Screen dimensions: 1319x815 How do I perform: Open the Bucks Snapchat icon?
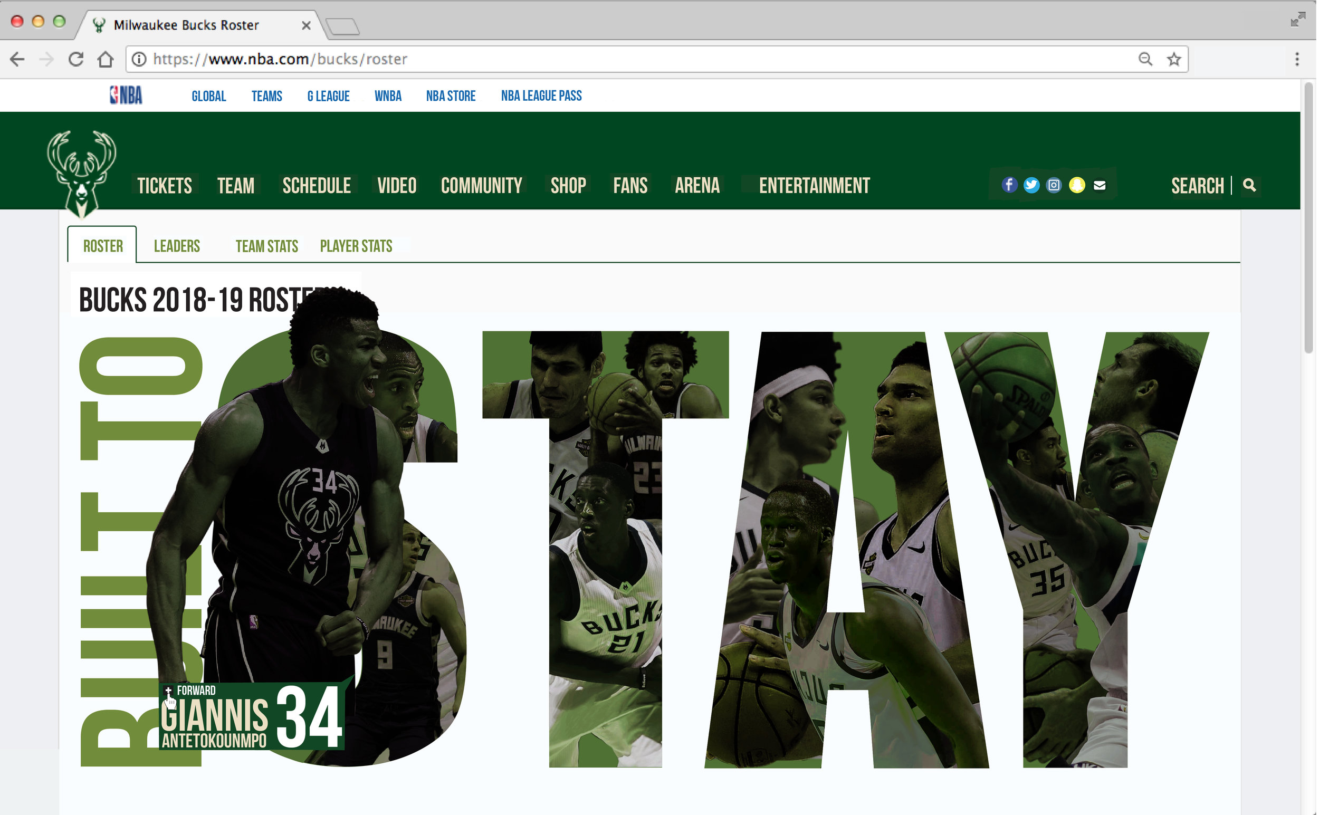tap(1077, 185)
